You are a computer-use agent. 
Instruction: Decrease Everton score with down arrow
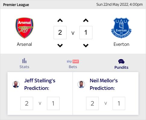86,46
